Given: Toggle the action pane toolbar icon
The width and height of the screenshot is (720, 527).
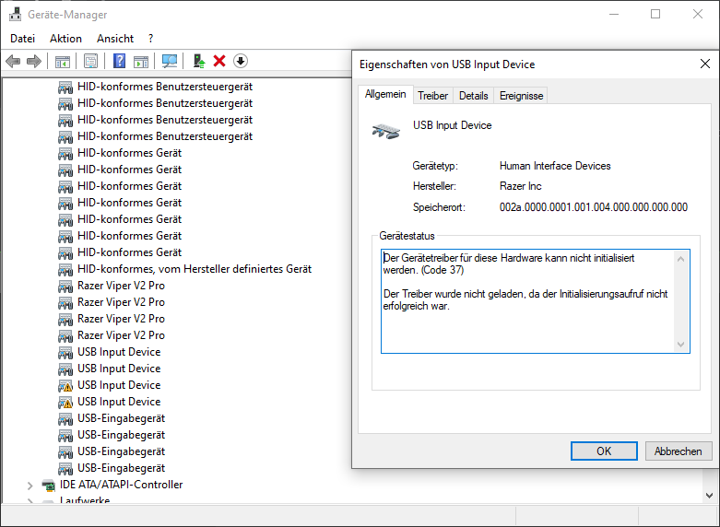Looking at the screenshot, I should 141,61.
